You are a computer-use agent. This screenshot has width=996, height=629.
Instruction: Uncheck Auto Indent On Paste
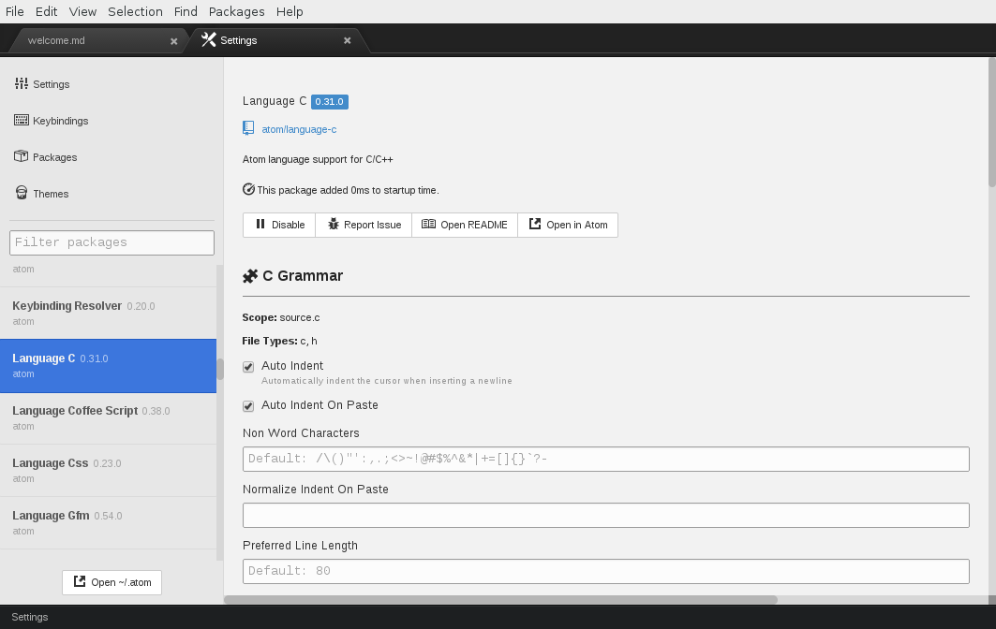coord(248,406)
